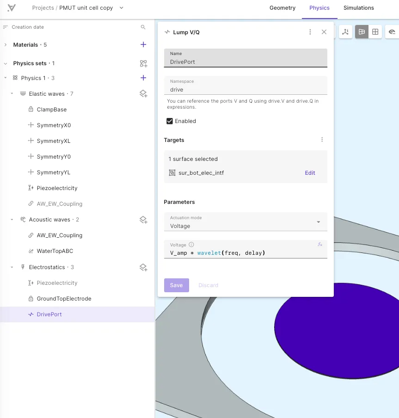Add physics to Physics 1 plus icon
399x418 pixels.
[143, 78]
